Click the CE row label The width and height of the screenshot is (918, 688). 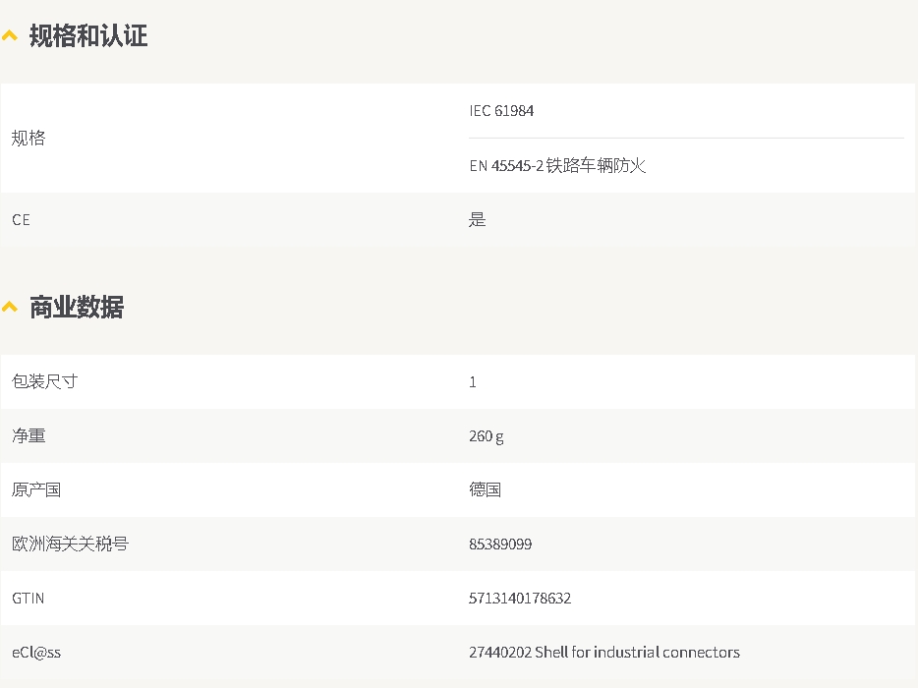coord(21,219)
